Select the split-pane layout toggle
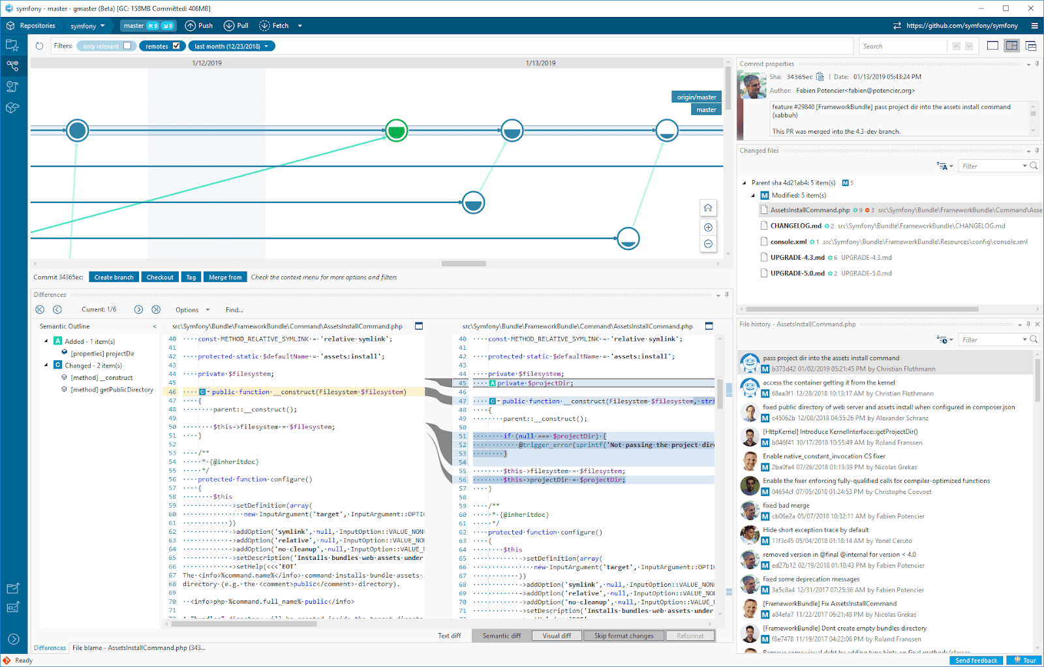The width and height of the screenshot is (1044, 667). 1011,46
